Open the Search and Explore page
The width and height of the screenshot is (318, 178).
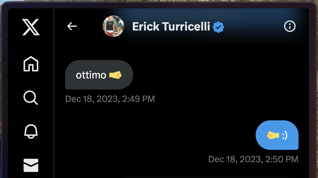31,98
